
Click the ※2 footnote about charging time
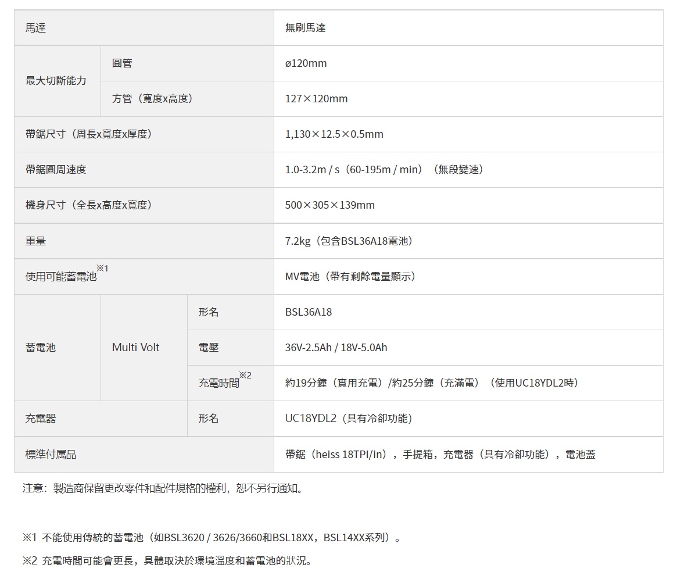click(x=167, y=561)
